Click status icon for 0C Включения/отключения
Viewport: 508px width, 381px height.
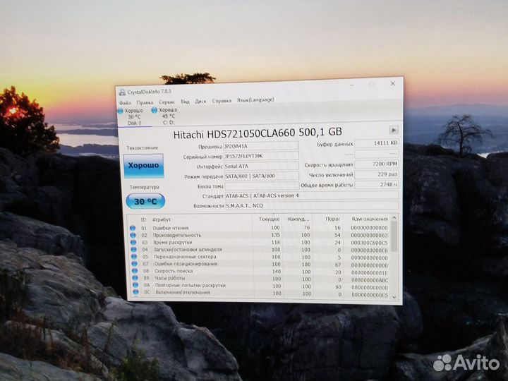(x=135, y=292)
